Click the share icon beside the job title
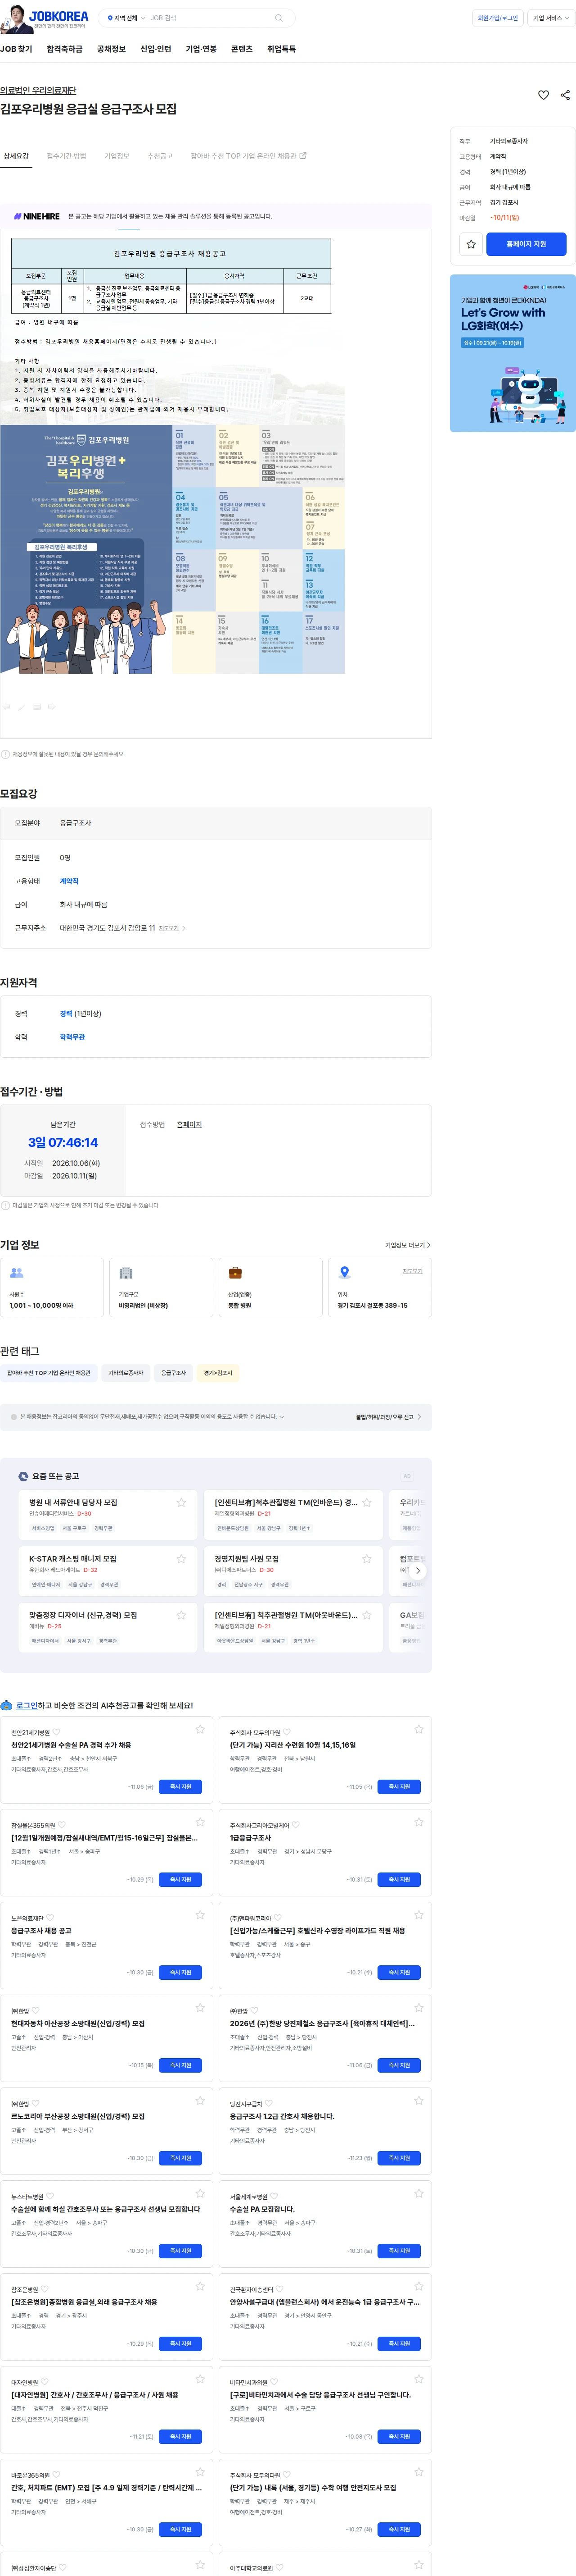The height and width of the screenshot is (2576, 576). tap(565, 95)
